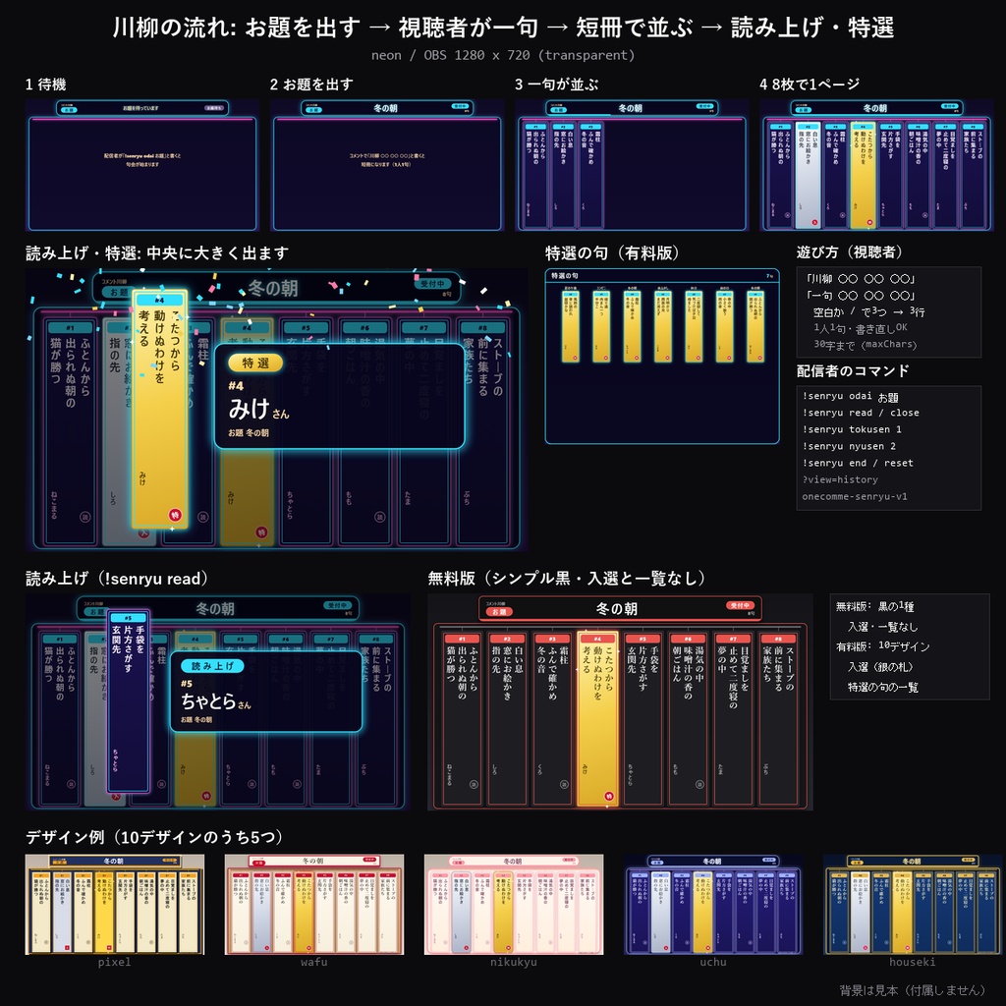Click the 特選の句の一覧 line
The height and width of the screenshot is (1006, 1006).
[x=883, y=687]
